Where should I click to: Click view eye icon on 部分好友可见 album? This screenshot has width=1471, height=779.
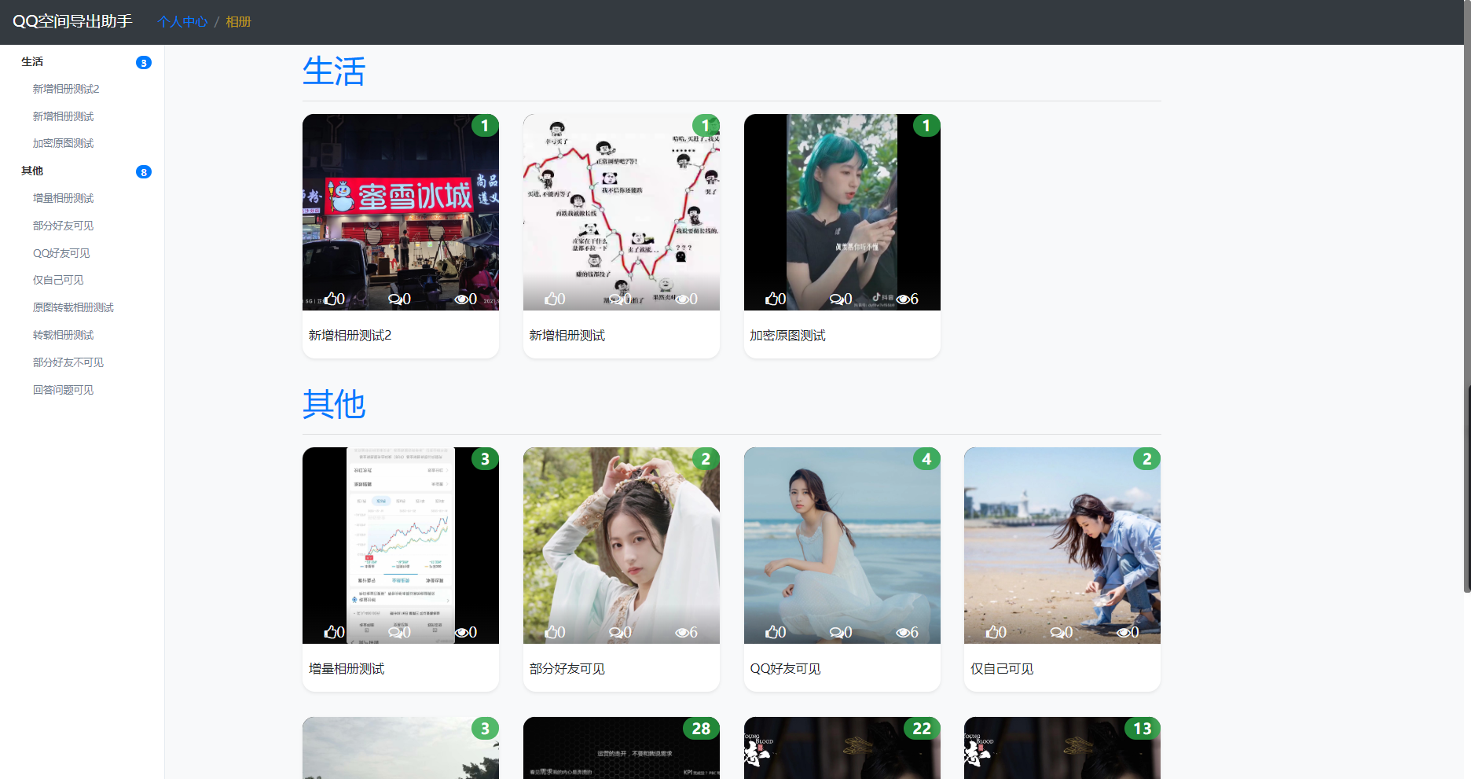pos(682,633)
